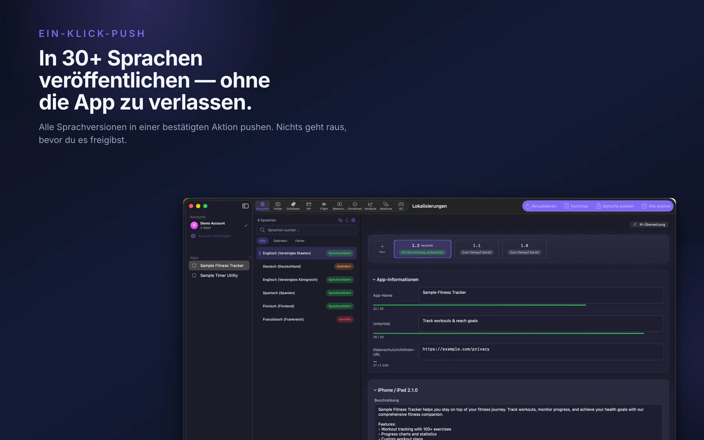Open the Sprachen toolbar section
The width and height of the screenshot is (704, 440).
[262, 206]
